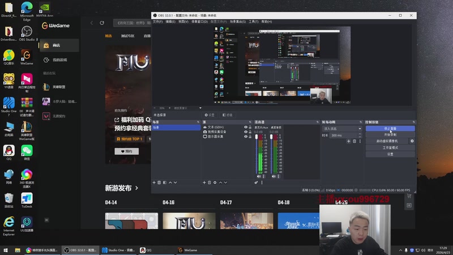Enable Studio Mode button
Image resolution: width=453 pixels, height=255 pixels.
click(x=390, y=148)
